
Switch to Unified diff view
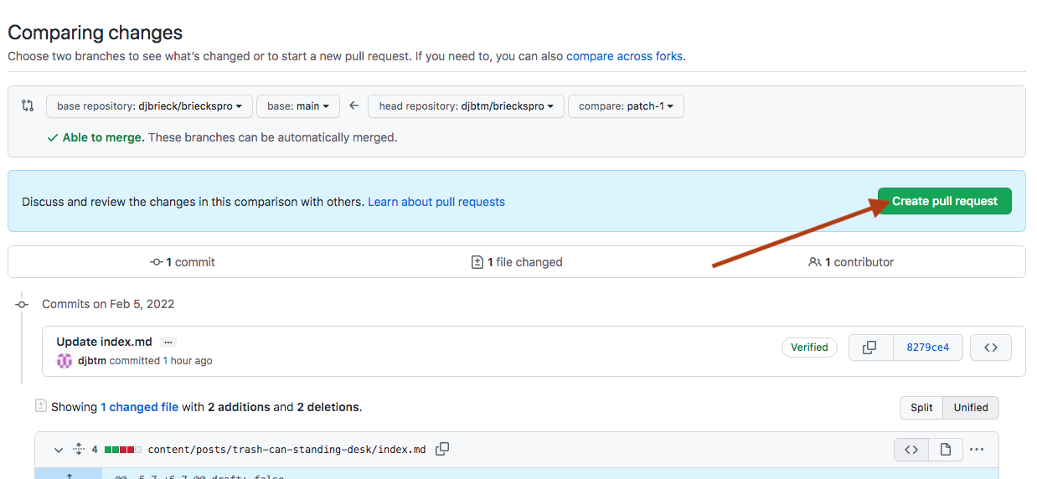pyautogui.click(x=971, y=408)
